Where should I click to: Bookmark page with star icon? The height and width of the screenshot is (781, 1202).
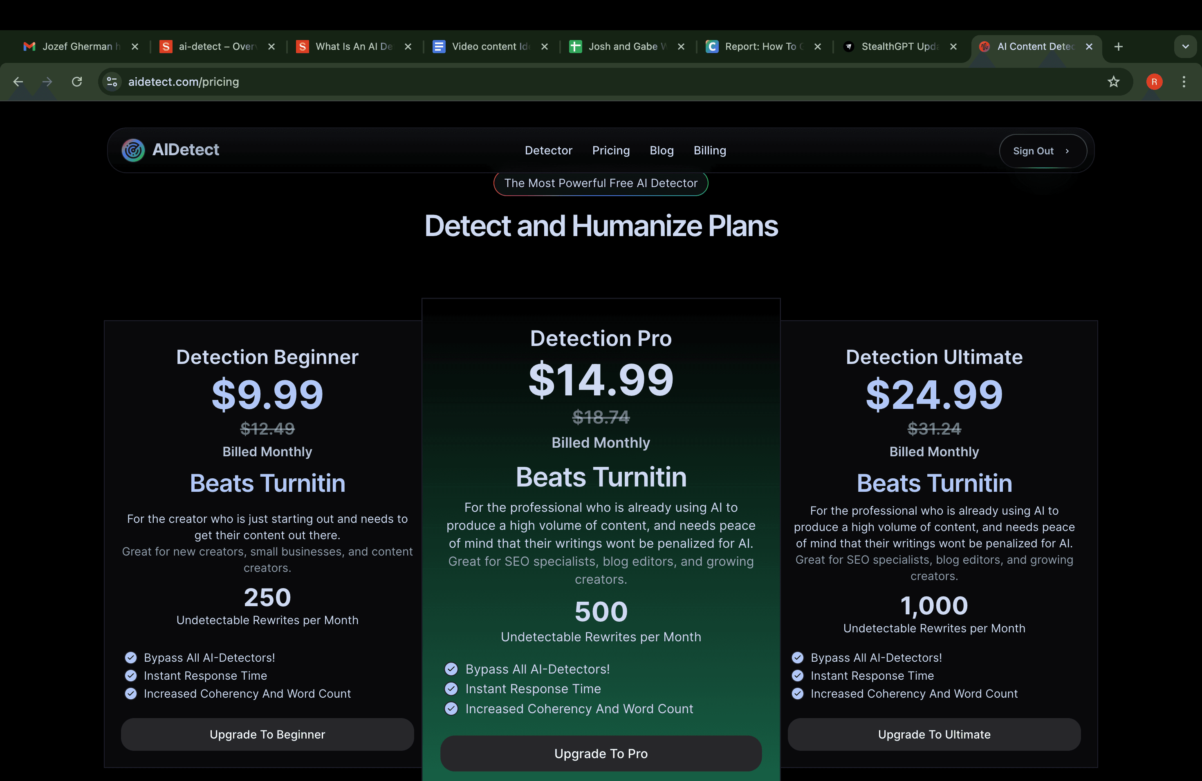[x=1113, y=82]
